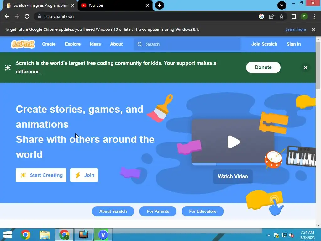This screenshot has height=241, width=321.
Task: Click Sign in link
Action: (294, 44)
